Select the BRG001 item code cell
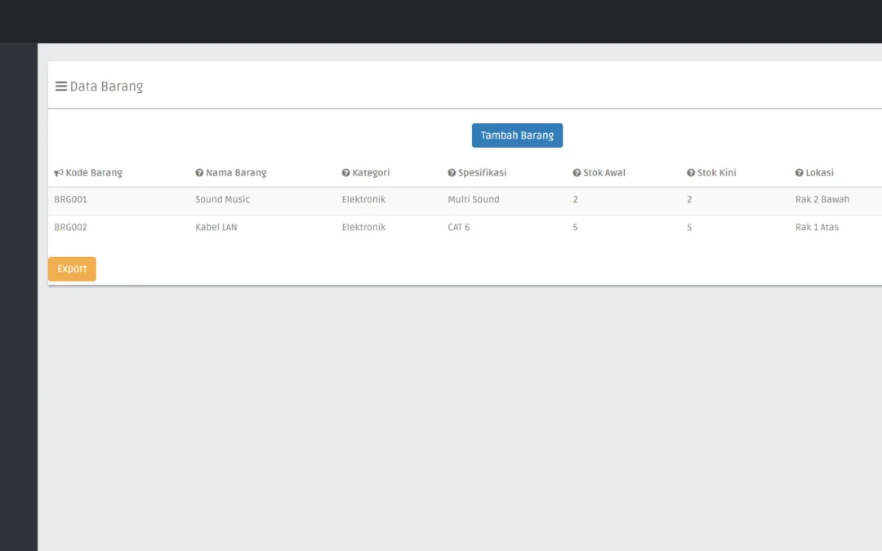882x551 pixels. [71, 200]
